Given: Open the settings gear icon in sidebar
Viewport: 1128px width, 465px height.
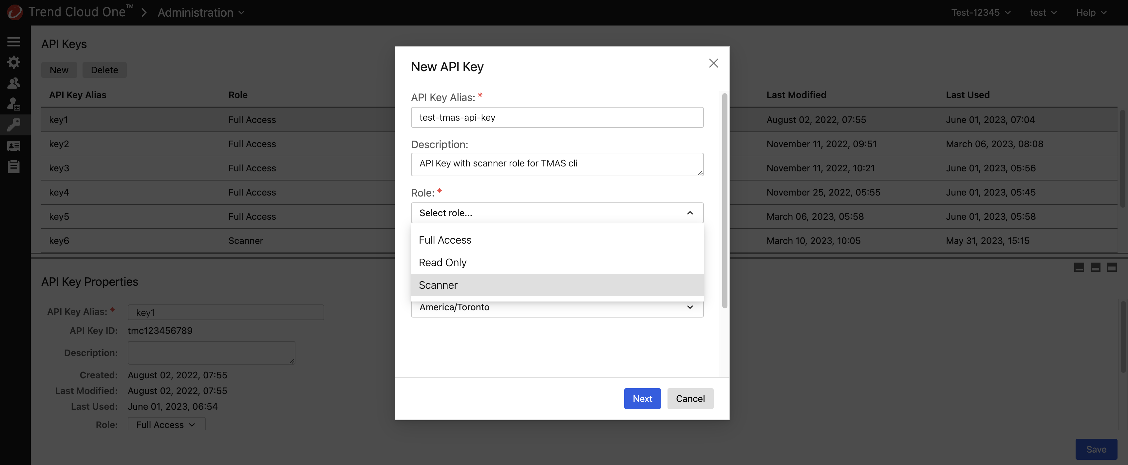Looking at the screenshot, I should (13, 62).
